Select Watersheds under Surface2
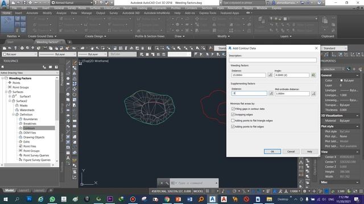This screenshot has height=204, width=364. tap(27, 110)
